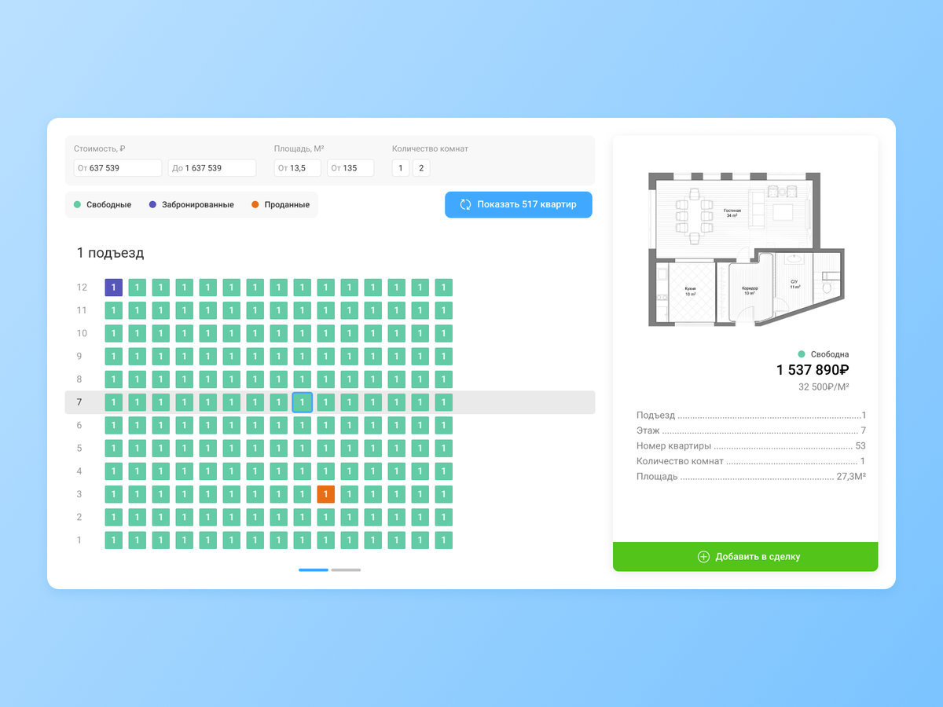Screen dimensions: 943x707
Task: Click the highlighted selected apartment on floor 7
Action: click(x=302, y=402)
